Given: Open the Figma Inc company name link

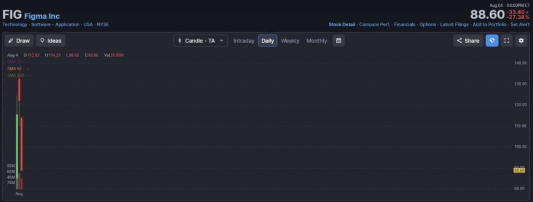Looking at the screenshot, I should [42, 16].
